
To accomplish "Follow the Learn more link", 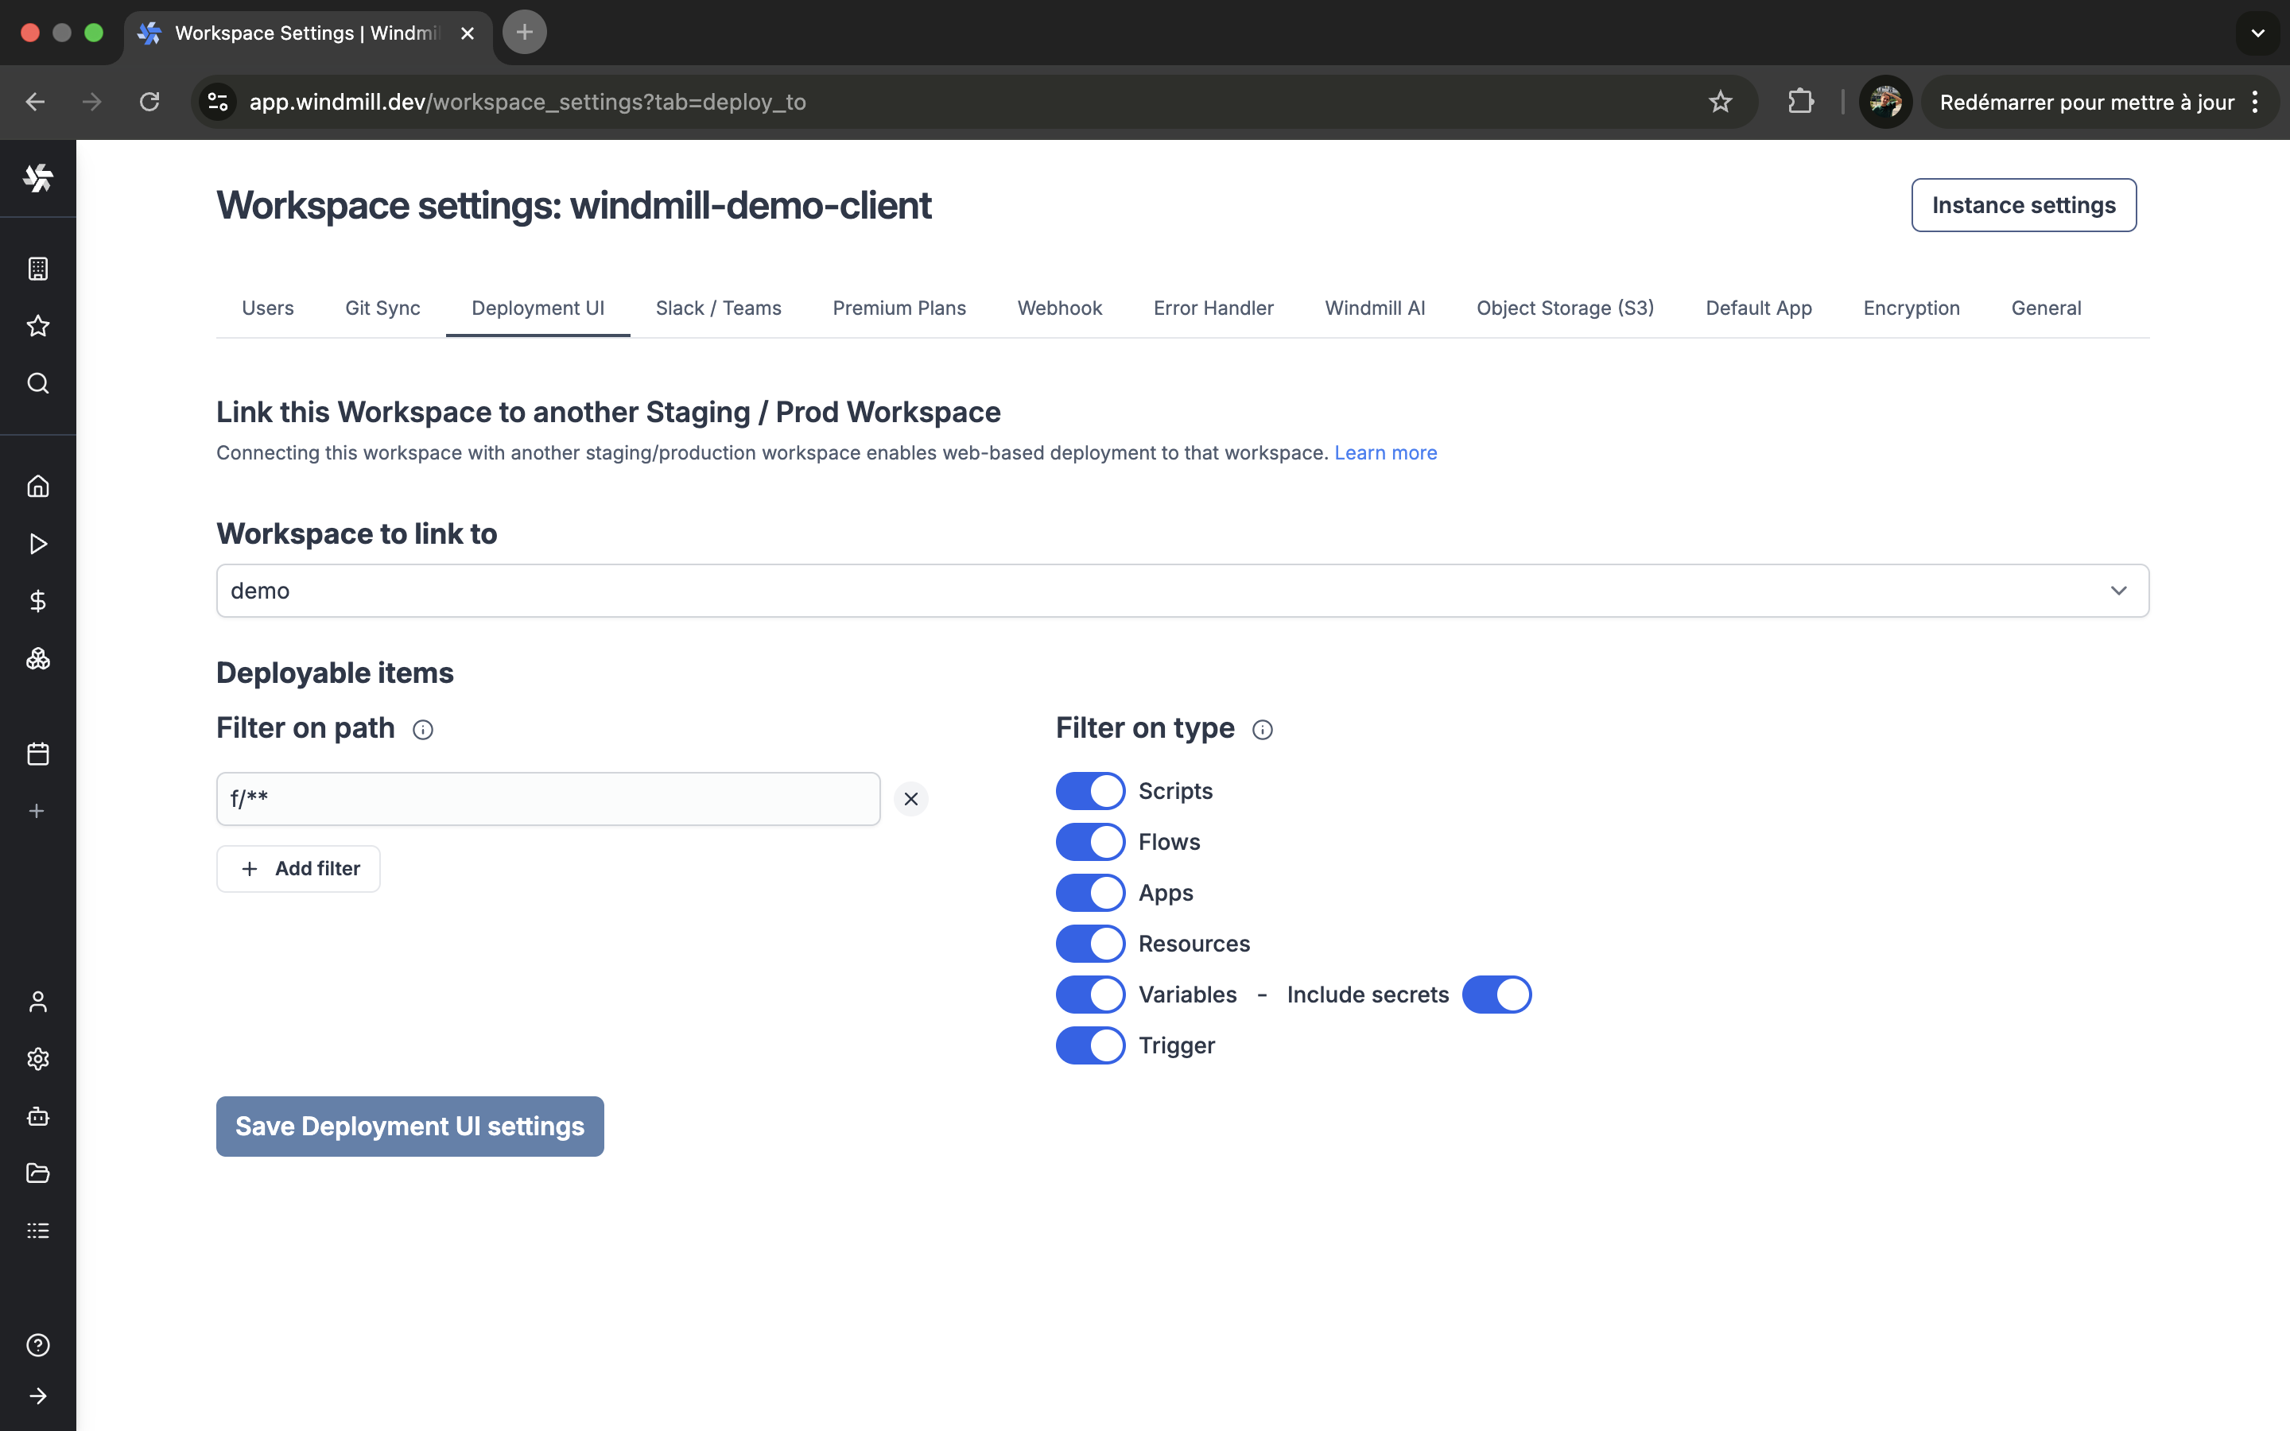I will coord(1384,453).
